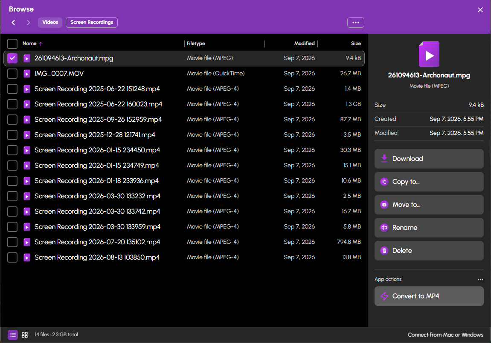Click the icon of Screen Recording 2025-09-26 152959.mp4
The height and width of the screenshot is (343, 491).
click(x=27, y=119)
